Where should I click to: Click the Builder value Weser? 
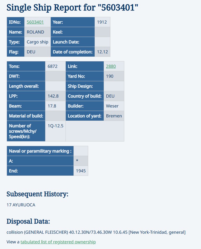point(112,106)
